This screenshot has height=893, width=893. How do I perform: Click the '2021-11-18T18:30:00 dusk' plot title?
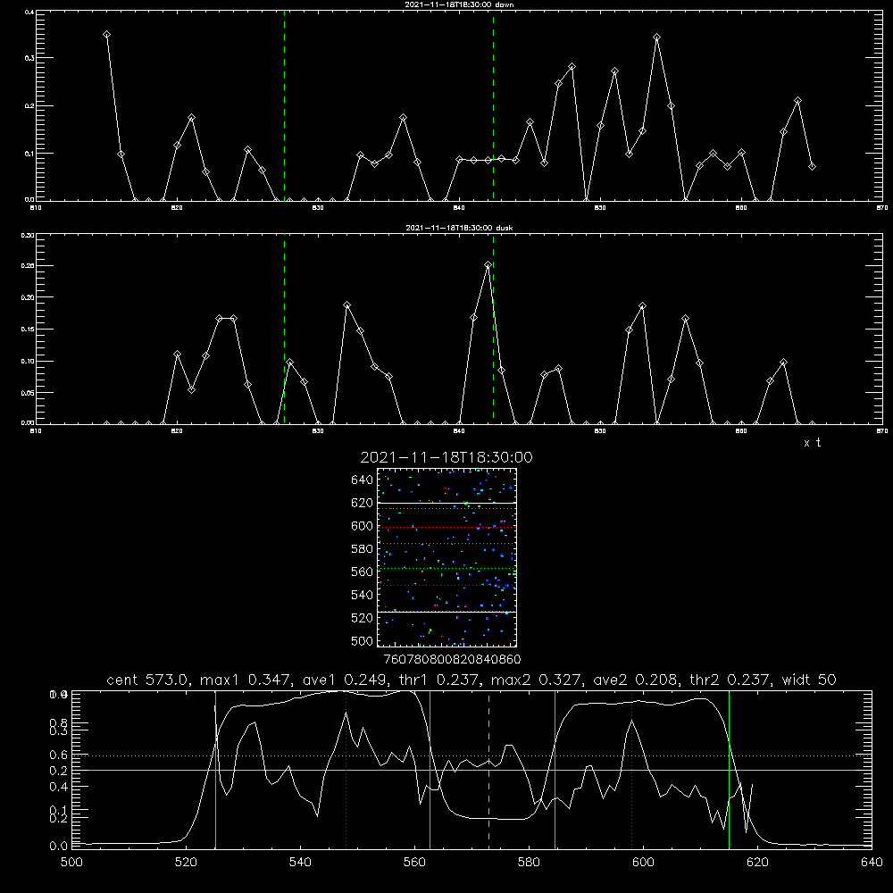coord(459,228)
